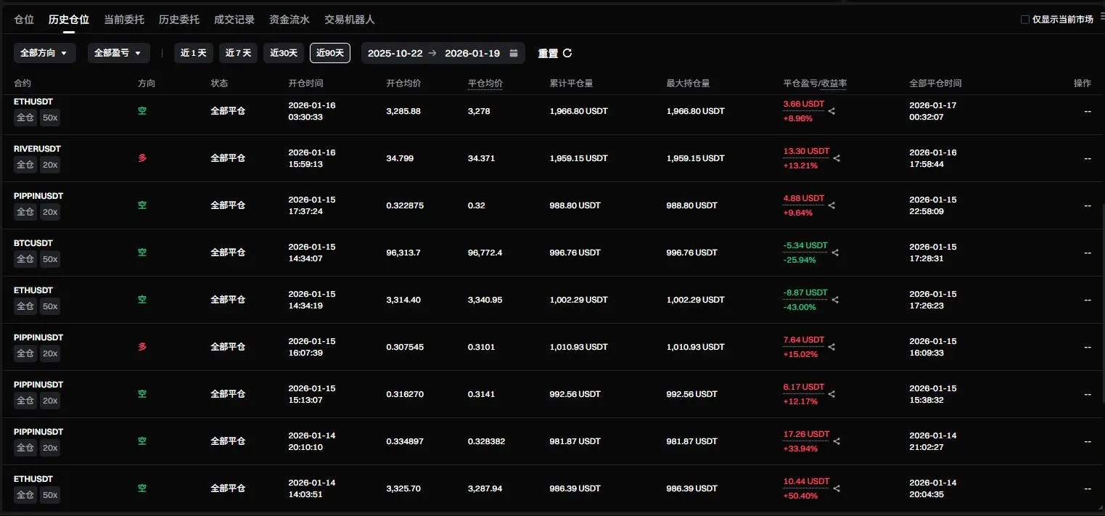Select the 历史仓位 tab
The width and height of the screenshot is (1105, 516).
69,20
